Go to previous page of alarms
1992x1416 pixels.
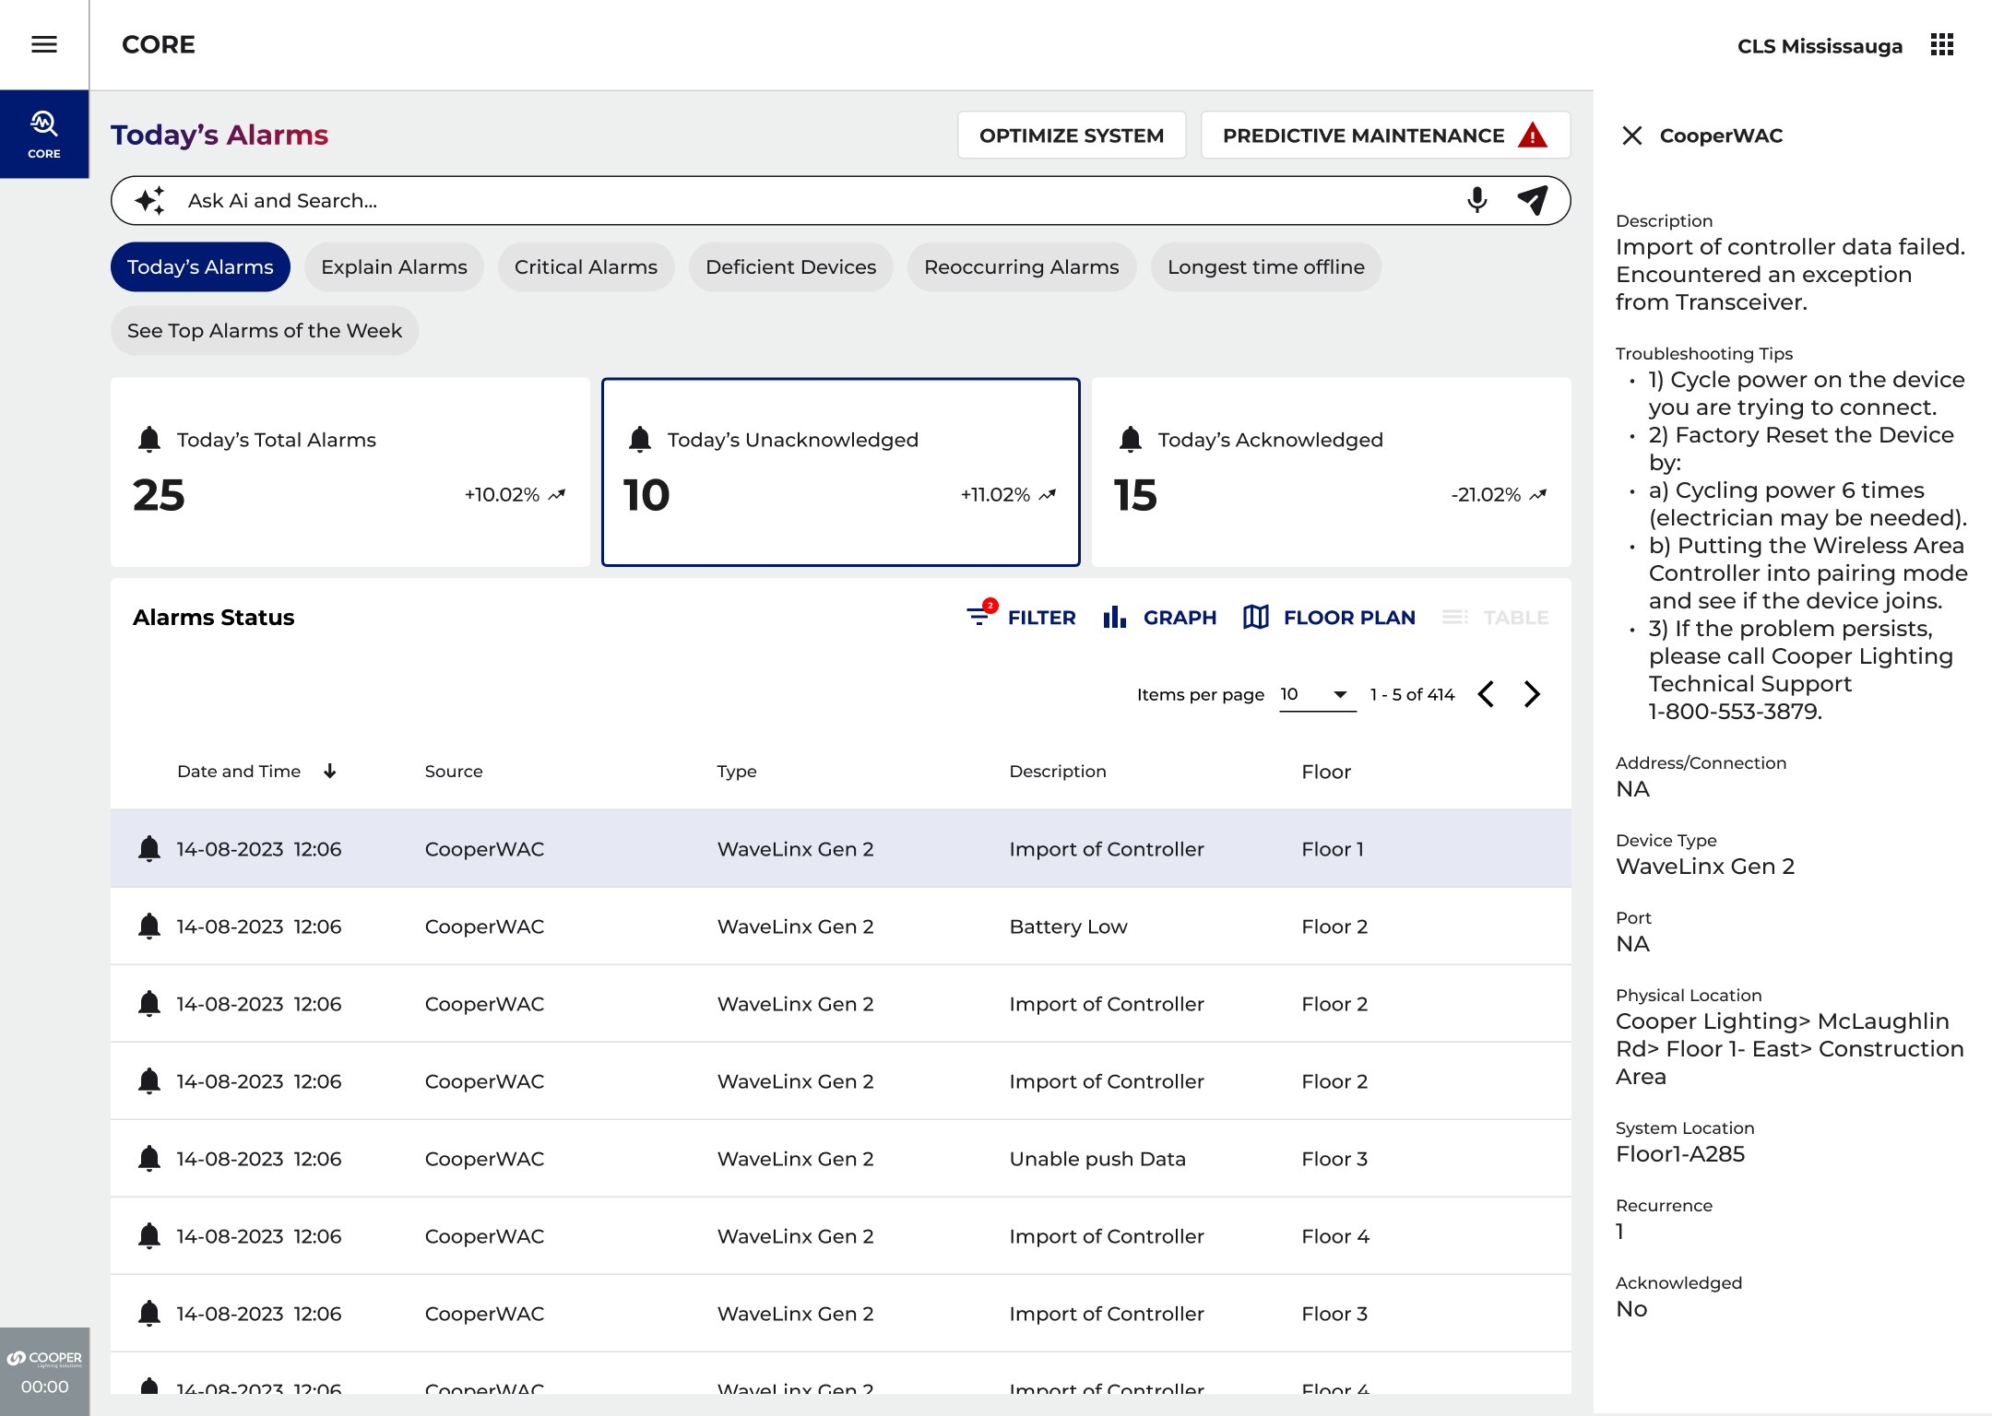(1486, 694)
